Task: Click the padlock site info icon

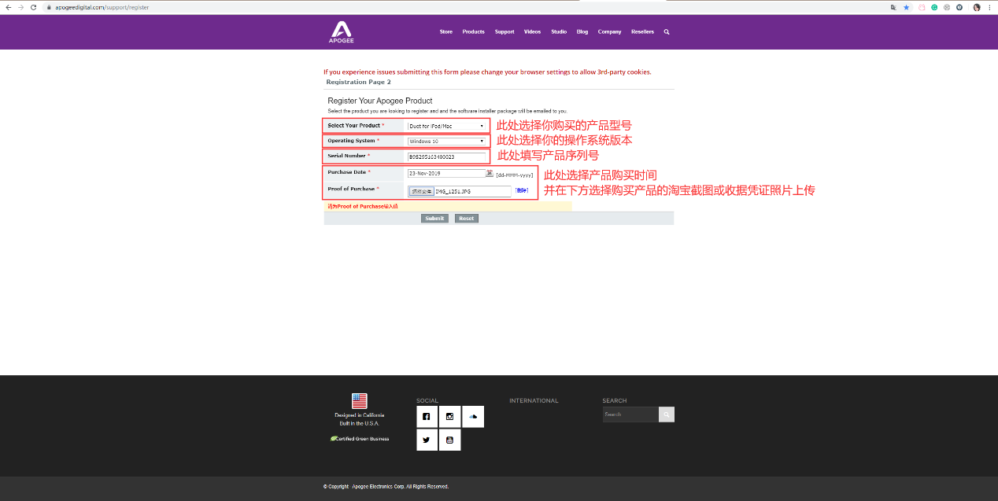Action: 49,7
